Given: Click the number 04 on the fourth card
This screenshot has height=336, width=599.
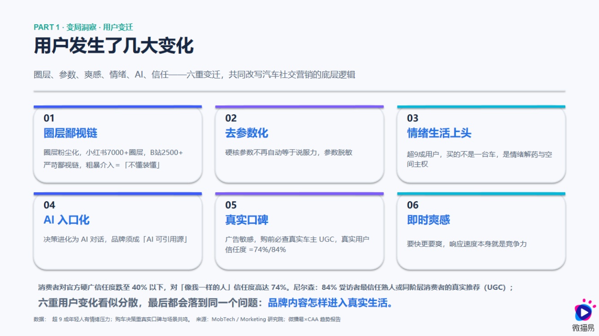Looking at the screenshot, I should point(49,205).
